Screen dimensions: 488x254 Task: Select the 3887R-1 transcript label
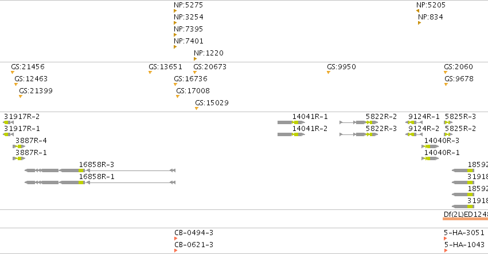pyautogui.click(x=31, y=153)
